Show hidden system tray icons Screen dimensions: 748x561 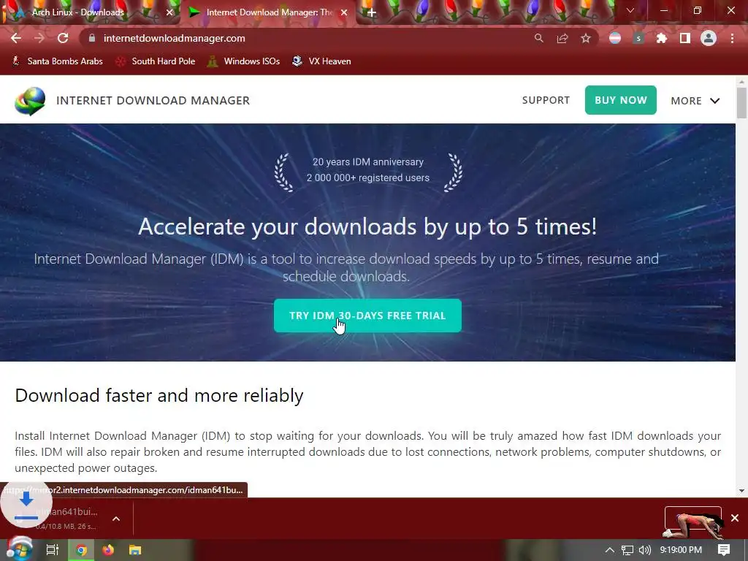(610, 550)
